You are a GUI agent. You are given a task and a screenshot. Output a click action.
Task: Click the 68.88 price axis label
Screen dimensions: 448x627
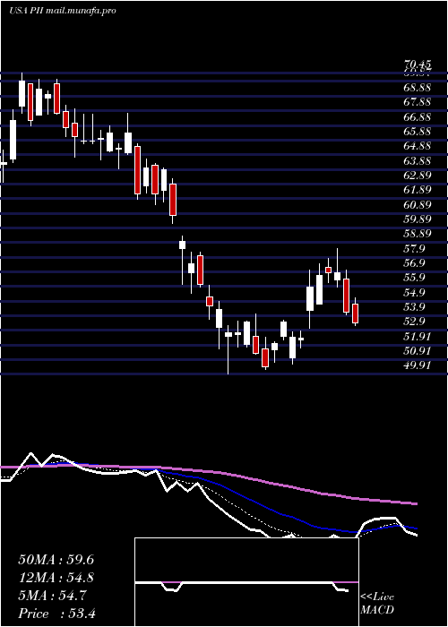tap(418, 87)
